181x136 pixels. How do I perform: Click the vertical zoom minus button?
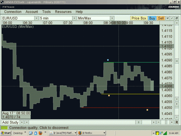[177, 117]
